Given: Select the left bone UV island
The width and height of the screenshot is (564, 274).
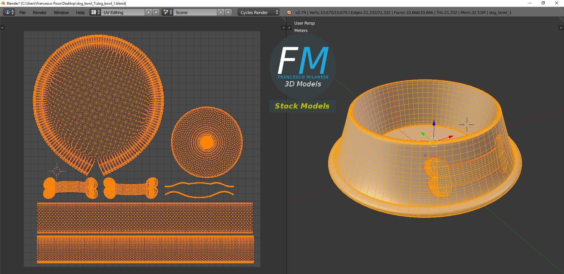Looking at the screenshot, I should click(x=70, y=188).
